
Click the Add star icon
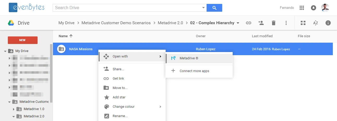tap(106, 97)
